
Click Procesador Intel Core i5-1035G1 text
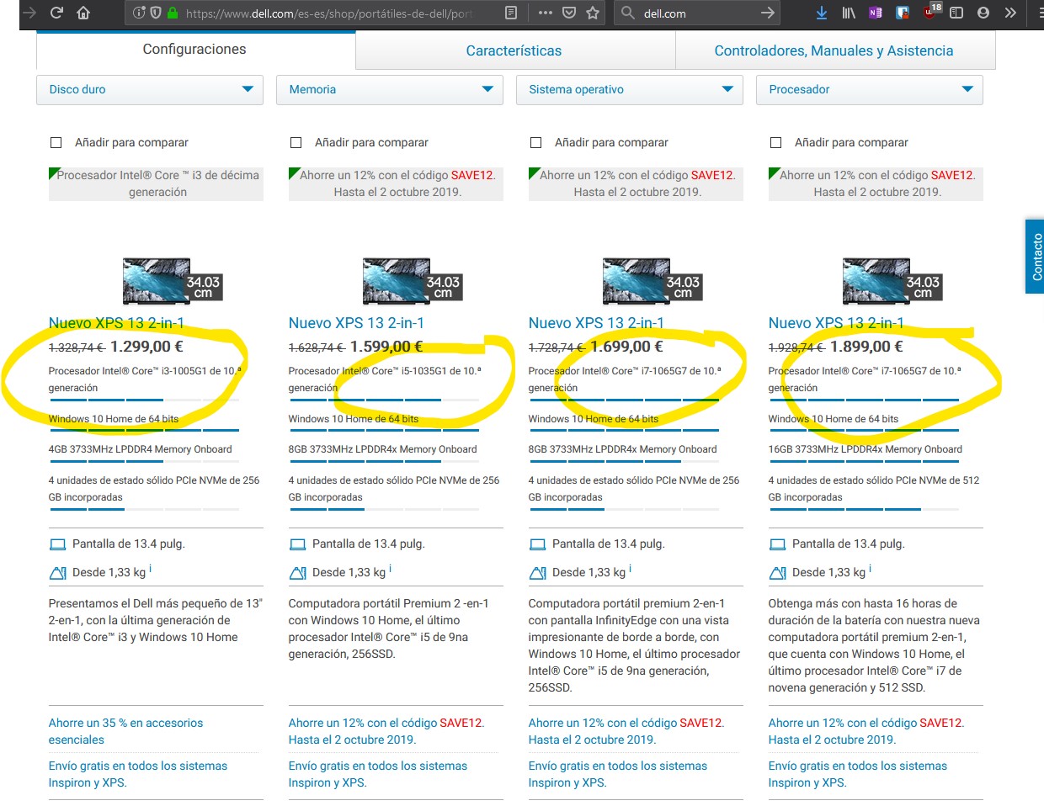pos(385,379)
